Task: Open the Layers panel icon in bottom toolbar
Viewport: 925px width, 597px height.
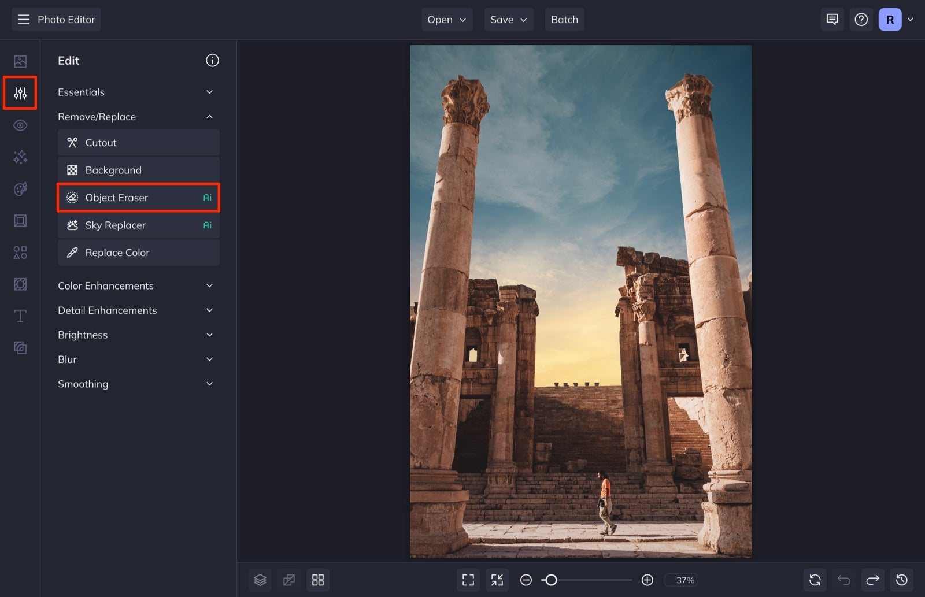Action: (260, 580)
